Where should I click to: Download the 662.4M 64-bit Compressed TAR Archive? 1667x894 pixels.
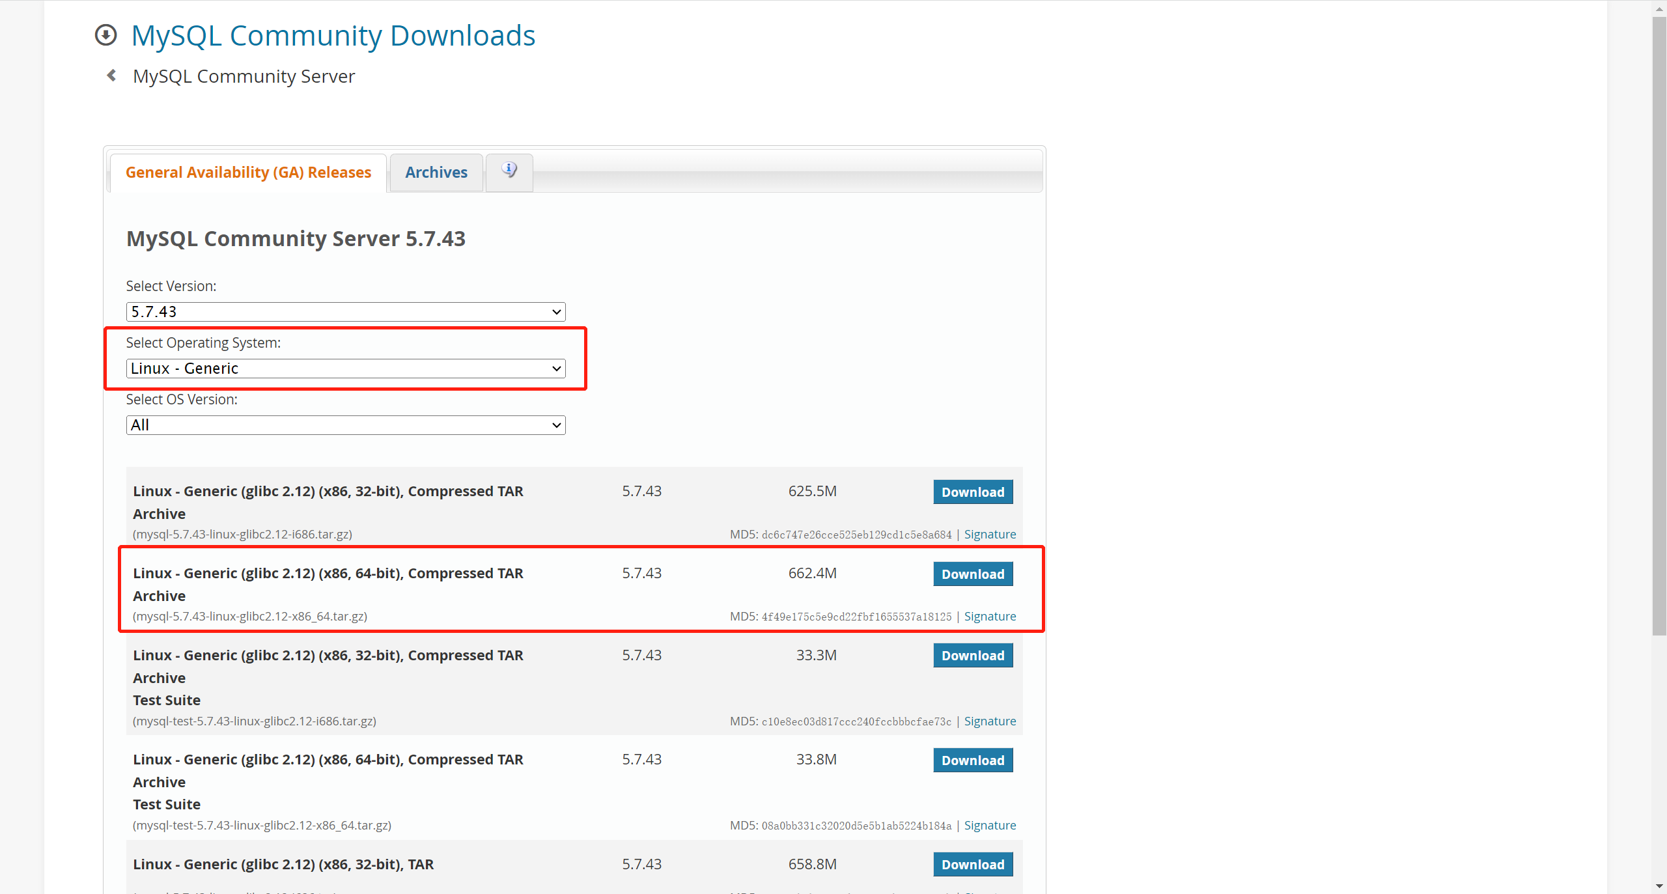[x=972, y=574]
